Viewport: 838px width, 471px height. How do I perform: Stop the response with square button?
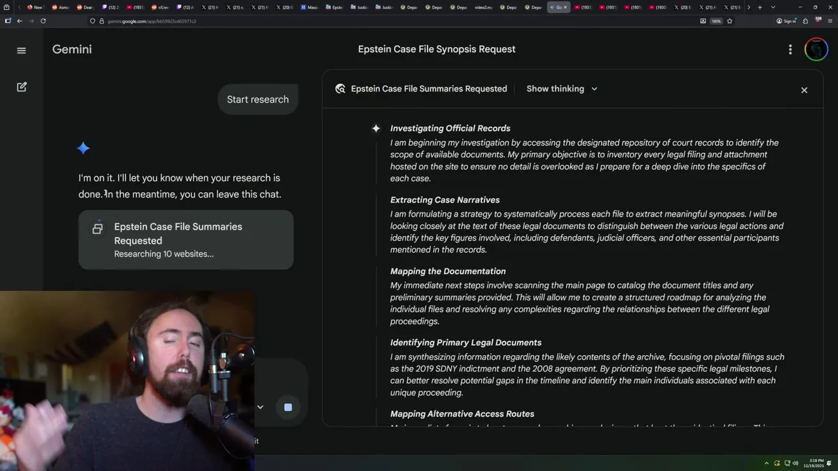pos(287,407)
